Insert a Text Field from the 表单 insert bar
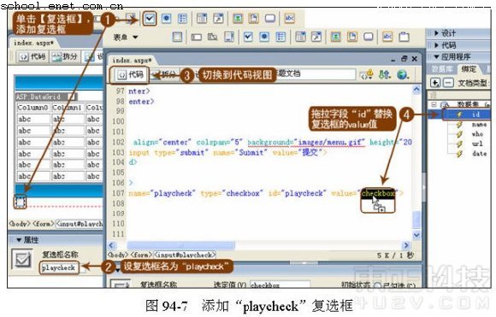 197,38
